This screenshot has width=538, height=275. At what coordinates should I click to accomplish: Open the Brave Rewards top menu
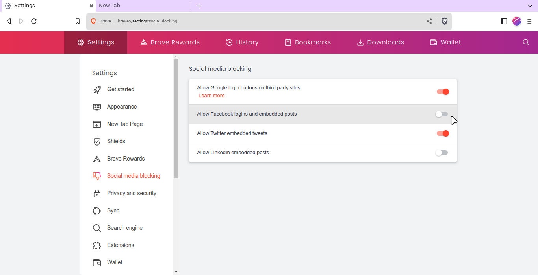(x=170, y=42)
